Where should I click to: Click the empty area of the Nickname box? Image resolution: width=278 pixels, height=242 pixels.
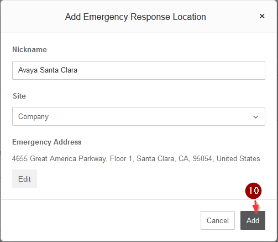pos(171,70)
